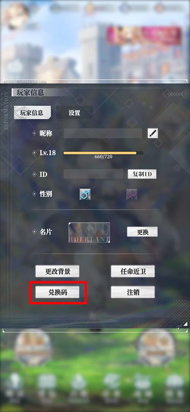Select the female gender icon
The width and height of the screenshot is (190, 412).
[132, 194]
